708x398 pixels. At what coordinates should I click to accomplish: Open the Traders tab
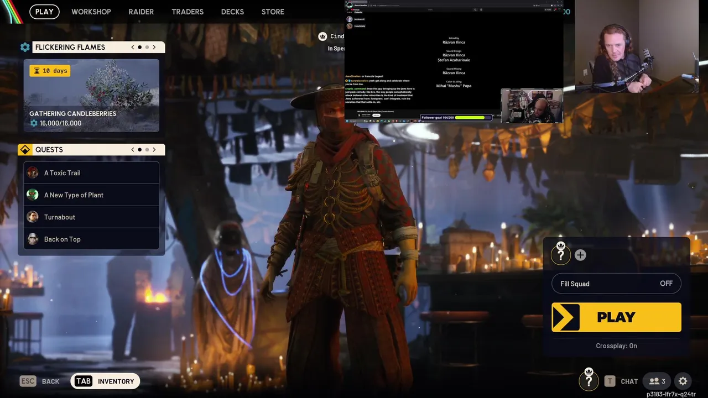(188, 12)
